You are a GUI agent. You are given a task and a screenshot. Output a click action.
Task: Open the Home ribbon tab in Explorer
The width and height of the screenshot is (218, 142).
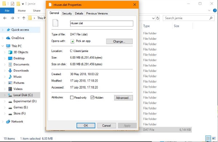(22, 10)
